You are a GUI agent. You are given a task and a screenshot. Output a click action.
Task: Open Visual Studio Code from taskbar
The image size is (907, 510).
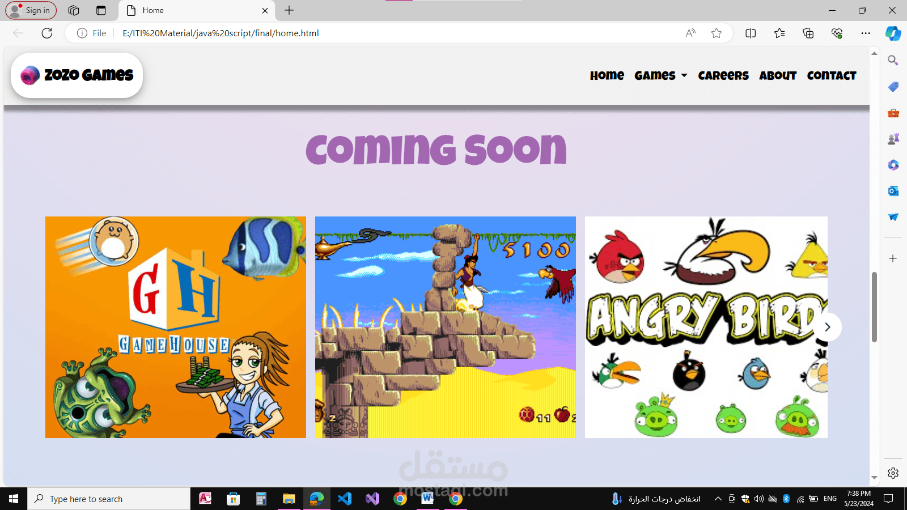[x=345, y=499]
